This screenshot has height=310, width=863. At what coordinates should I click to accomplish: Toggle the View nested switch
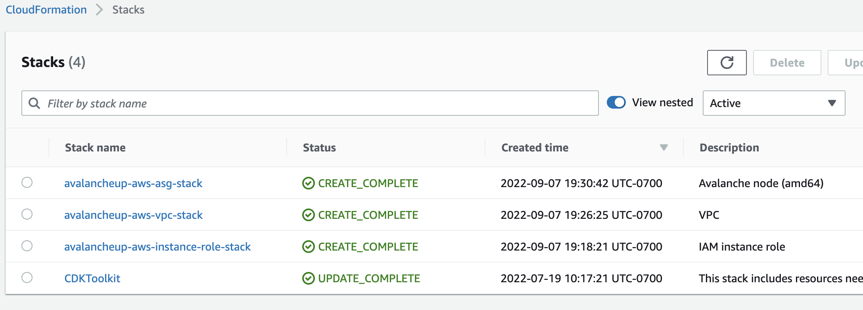point(616,103)
